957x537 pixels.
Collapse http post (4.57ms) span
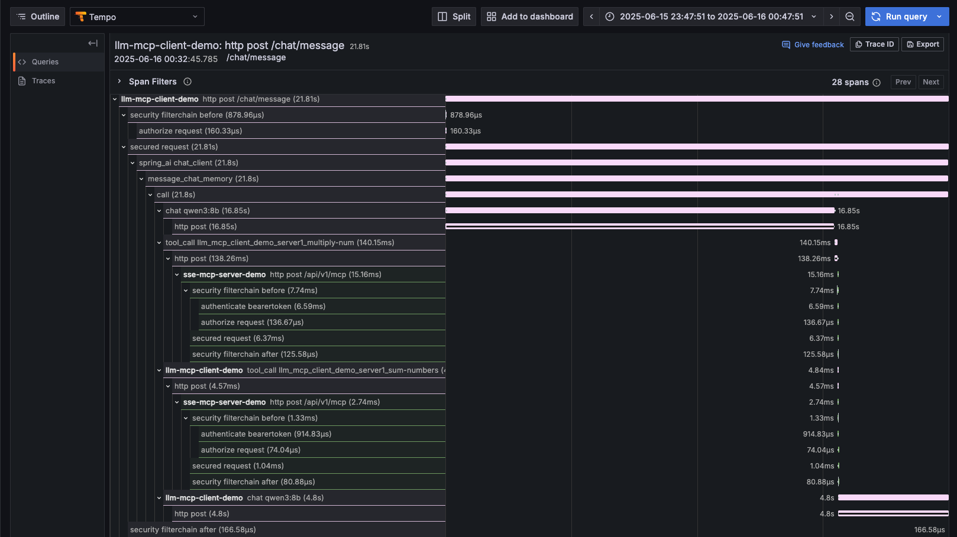pos(168,386)
